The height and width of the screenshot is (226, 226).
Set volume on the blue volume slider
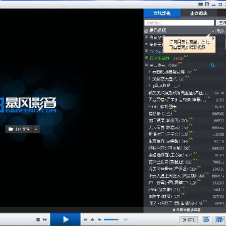point(111,220)
